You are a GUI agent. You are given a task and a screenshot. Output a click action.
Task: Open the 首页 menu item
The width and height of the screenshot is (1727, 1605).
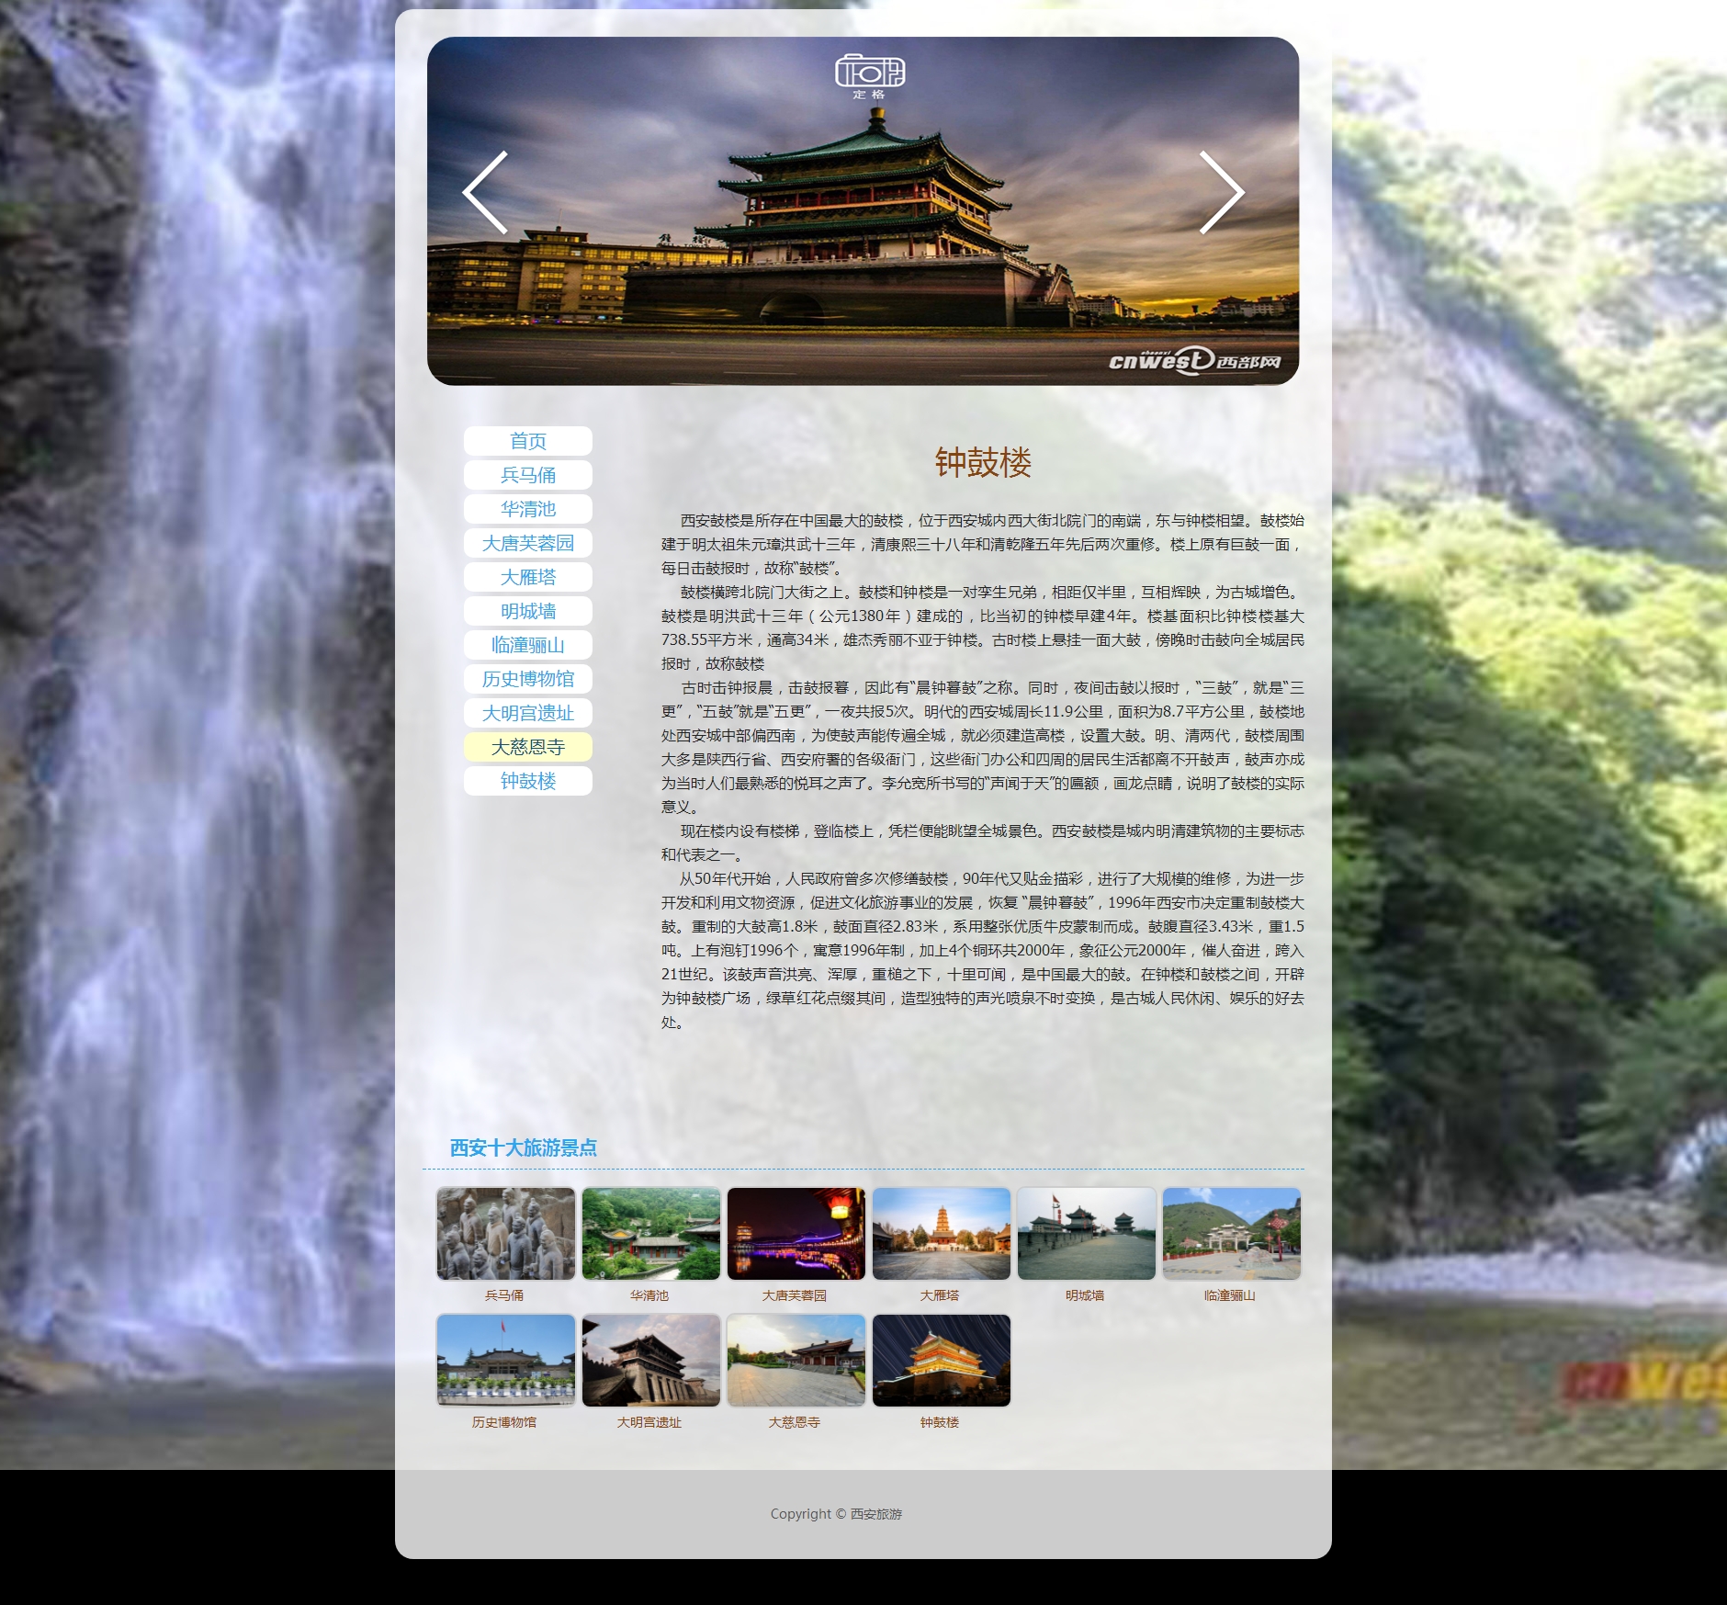point(528,441)
